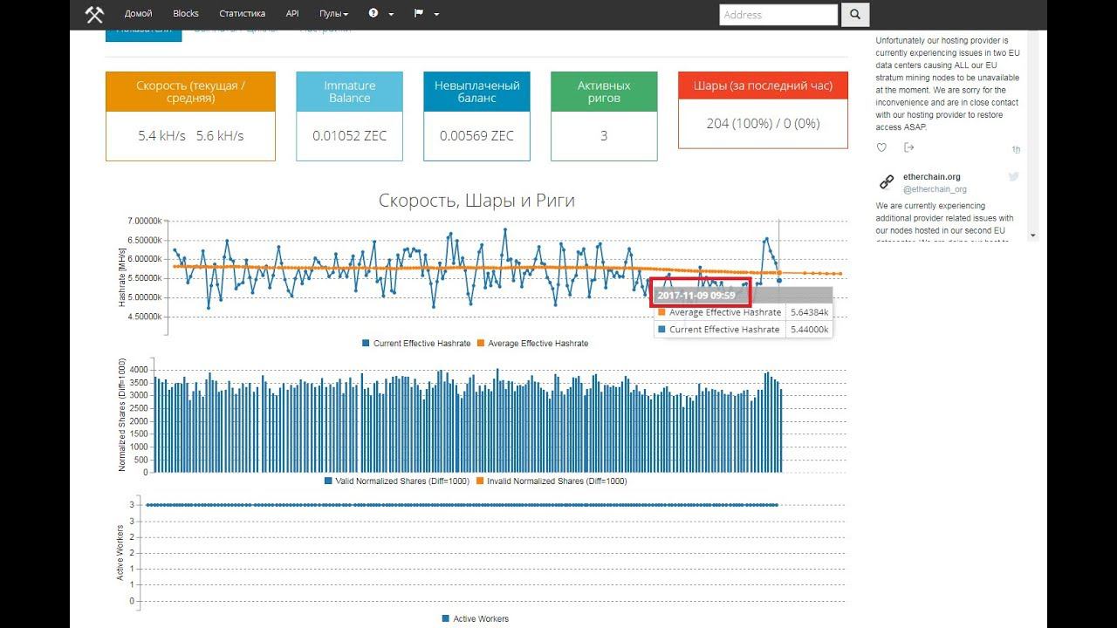Click the Twitter bird icon

(x=1014, y=176)
